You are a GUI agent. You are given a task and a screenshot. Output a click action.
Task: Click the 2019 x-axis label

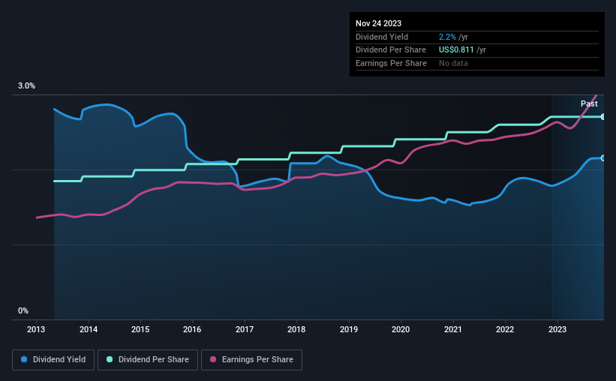click(x=349, y=329)
